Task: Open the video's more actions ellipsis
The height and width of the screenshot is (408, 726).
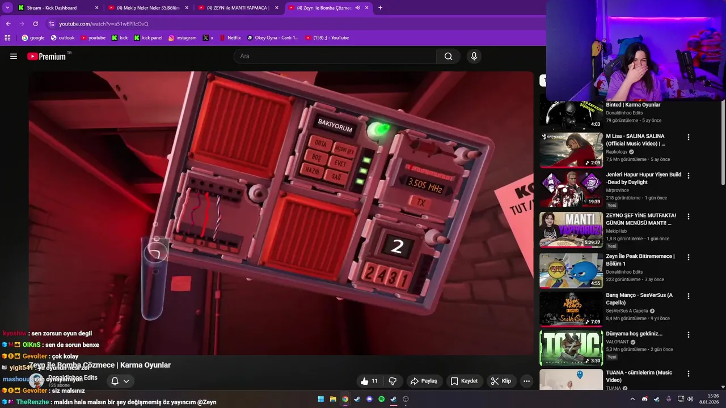Action: (x=526, y=381)
